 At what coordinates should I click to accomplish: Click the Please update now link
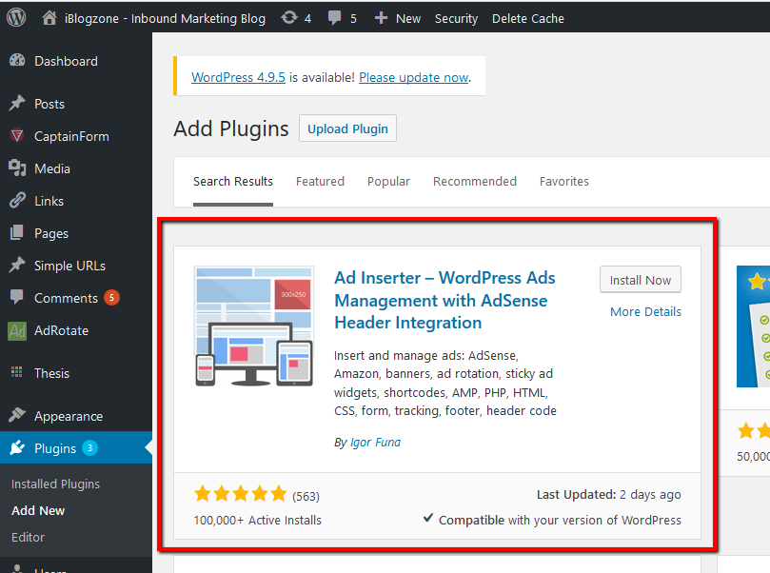click(x=414, y=77)
